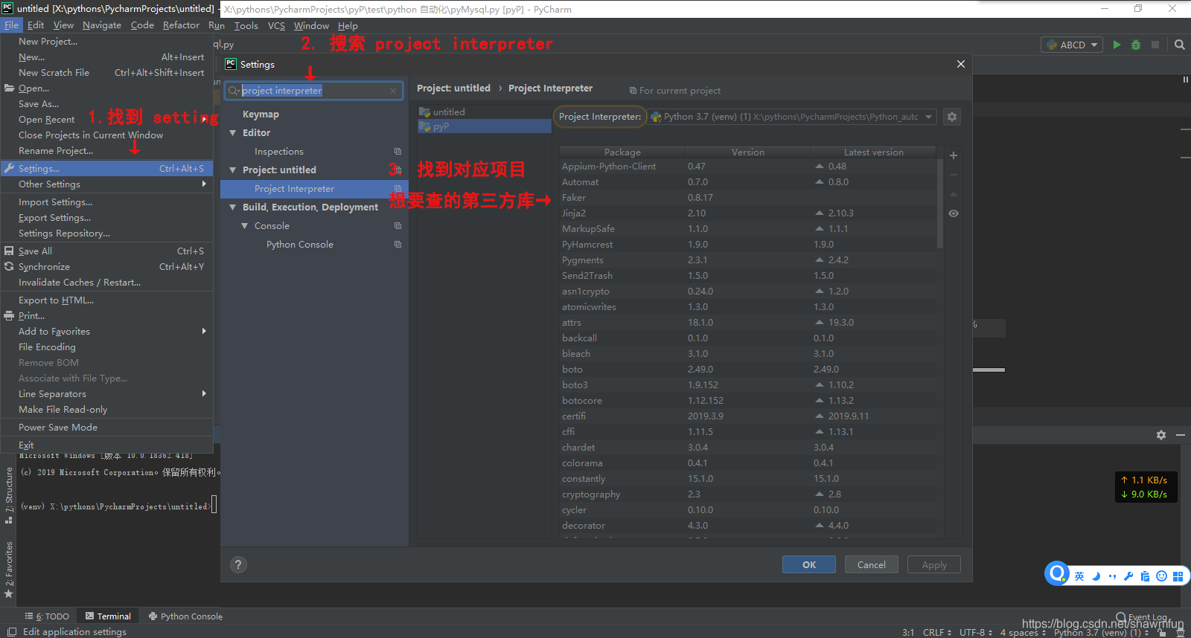
Task: Switch to the Terminal tab
Action: click(x=108, y=616)
